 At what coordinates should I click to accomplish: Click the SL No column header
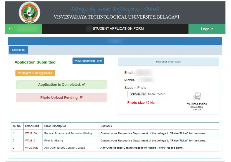[17, 126]
